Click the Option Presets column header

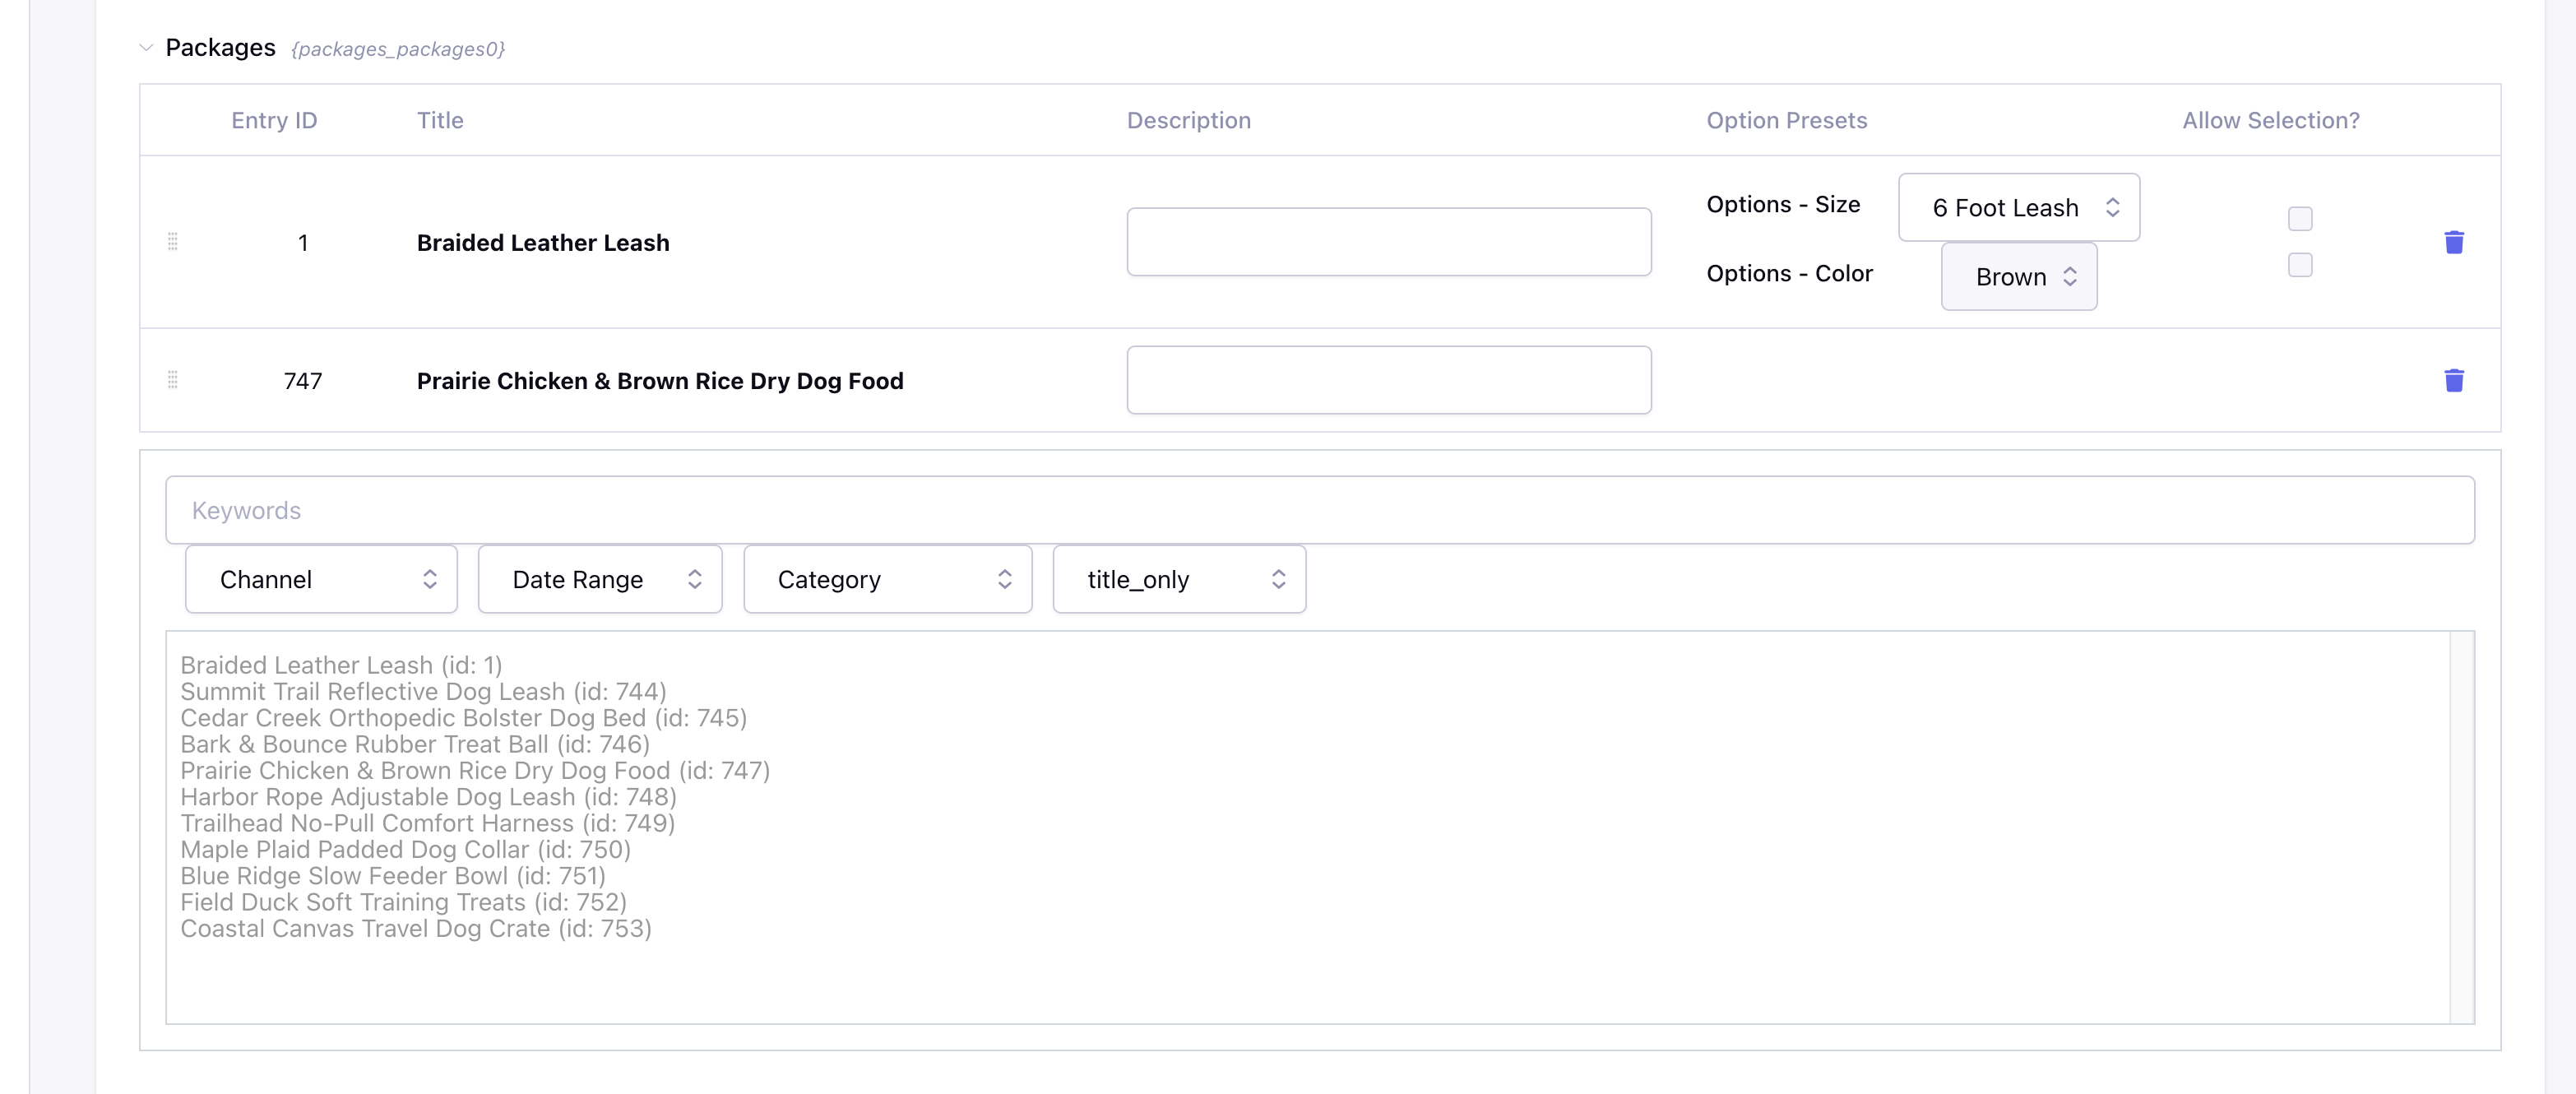click(1786, 120)
